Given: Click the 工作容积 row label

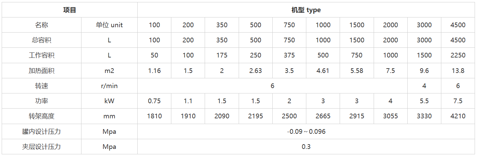Looking at the screenshot, I should [x=41, y=55].
